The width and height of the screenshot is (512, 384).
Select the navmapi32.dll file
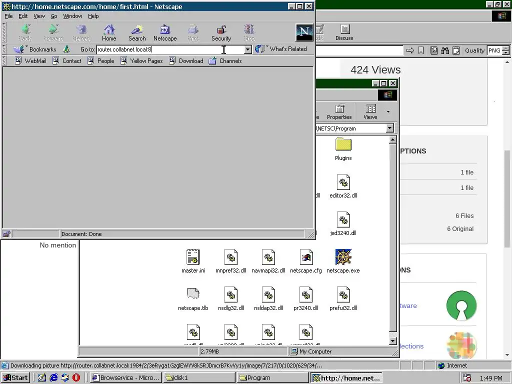[268, 261]
